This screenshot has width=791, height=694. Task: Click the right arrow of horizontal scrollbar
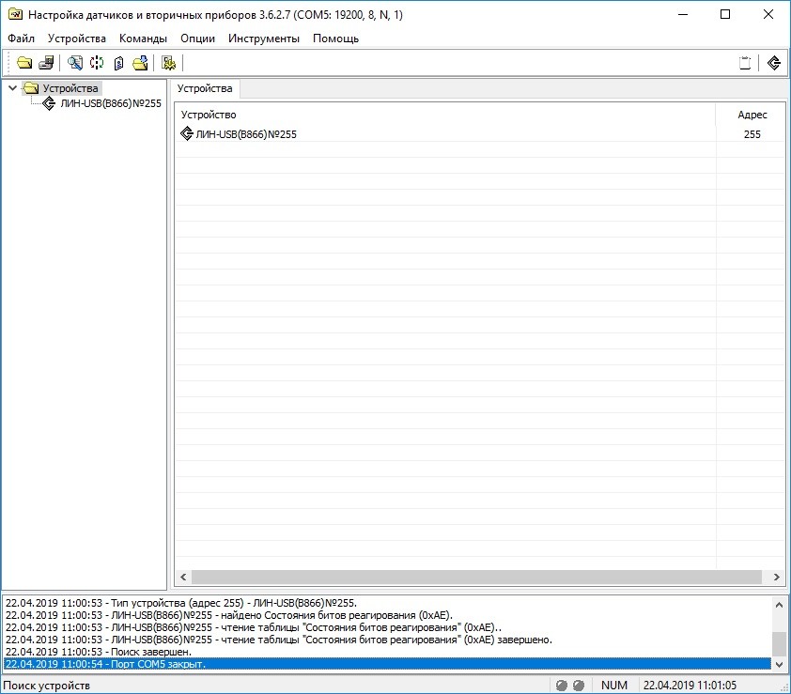point(777,577)
